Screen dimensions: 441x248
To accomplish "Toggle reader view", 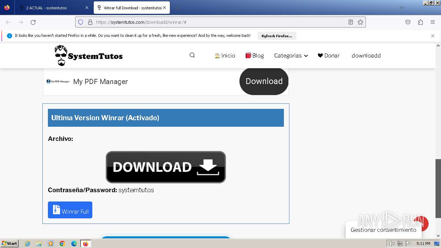I will [x=351, y=22].
